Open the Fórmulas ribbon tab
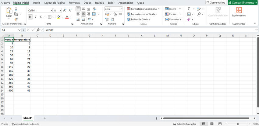Viewport: 259px width, 126px height. click(x=74, y=3)
